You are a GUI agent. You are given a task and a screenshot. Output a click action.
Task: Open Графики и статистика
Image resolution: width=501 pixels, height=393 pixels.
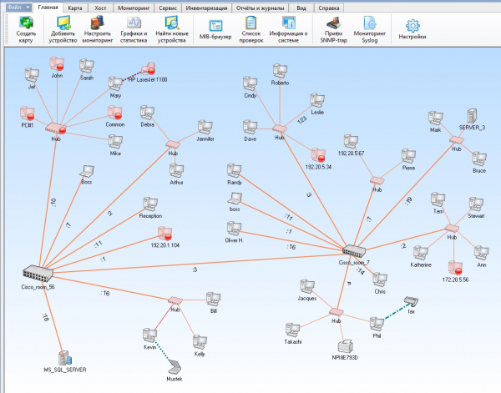click(x=133, y=25)
